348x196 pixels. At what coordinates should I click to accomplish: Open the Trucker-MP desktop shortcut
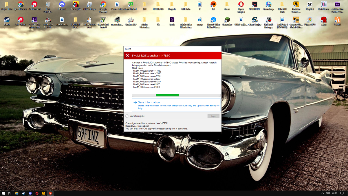tap(131, 21)
